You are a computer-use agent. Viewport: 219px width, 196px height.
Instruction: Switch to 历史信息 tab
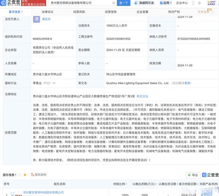pos(203,12)
